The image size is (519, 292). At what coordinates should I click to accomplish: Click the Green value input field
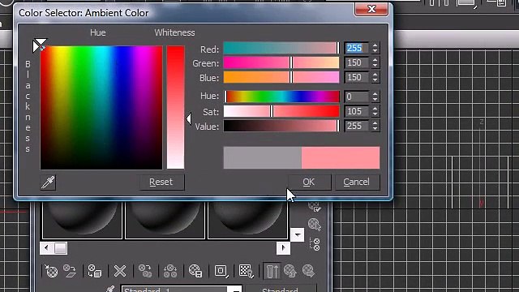pos(357,62)
